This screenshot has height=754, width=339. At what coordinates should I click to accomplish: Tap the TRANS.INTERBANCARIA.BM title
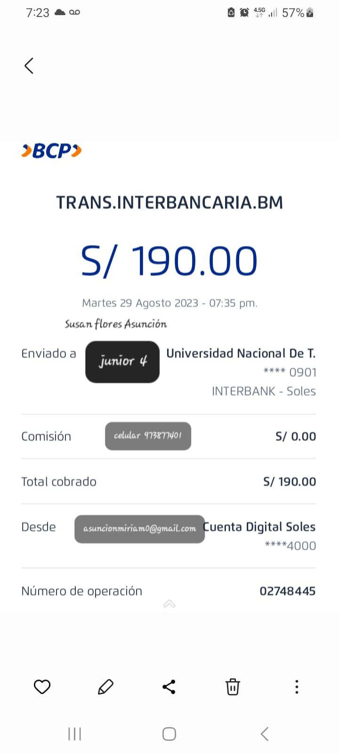point(169,203)
